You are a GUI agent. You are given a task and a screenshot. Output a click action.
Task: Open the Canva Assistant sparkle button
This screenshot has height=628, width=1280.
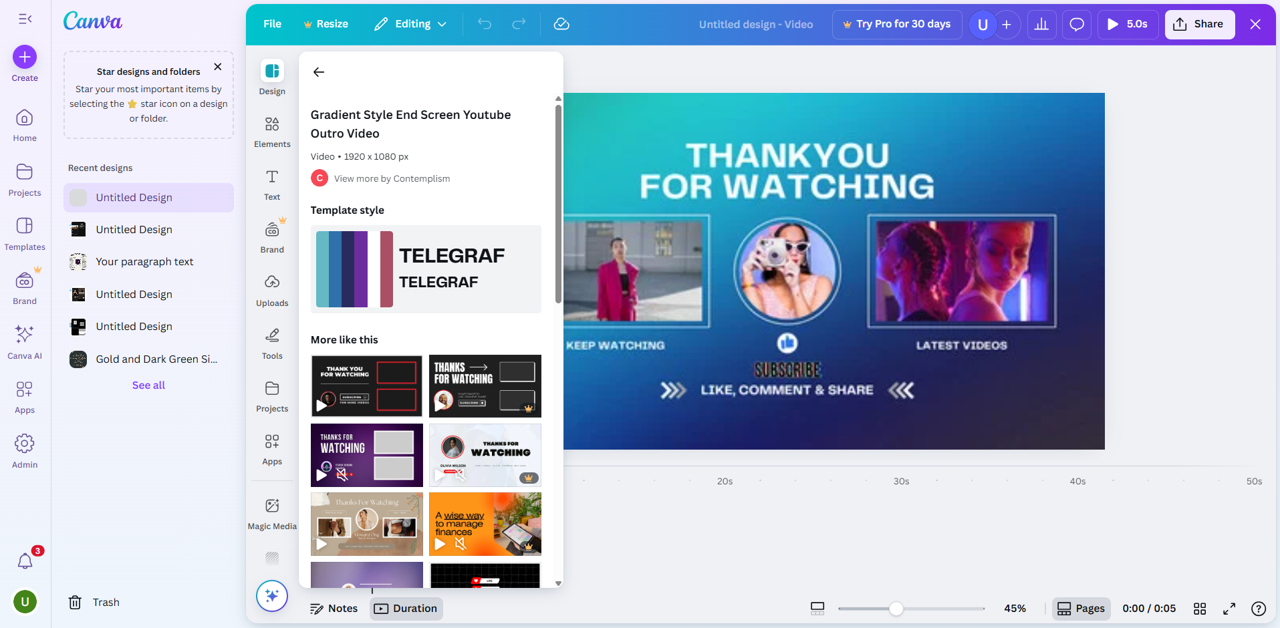pos(271,595)
